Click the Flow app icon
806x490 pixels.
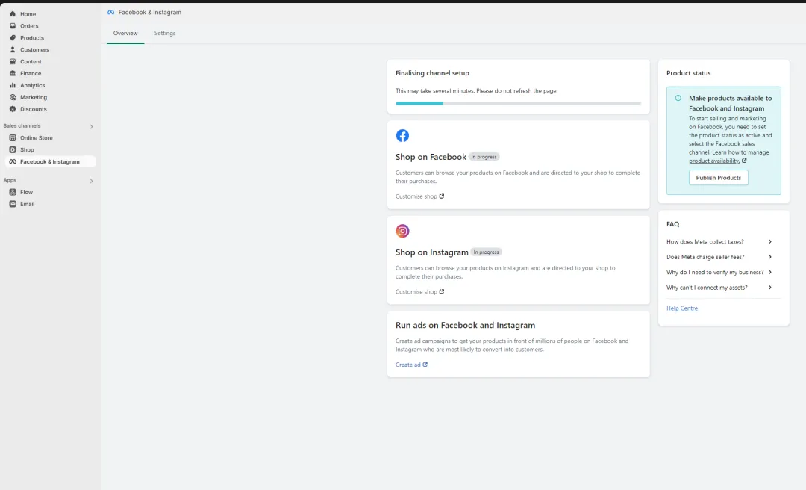[13, 191]
